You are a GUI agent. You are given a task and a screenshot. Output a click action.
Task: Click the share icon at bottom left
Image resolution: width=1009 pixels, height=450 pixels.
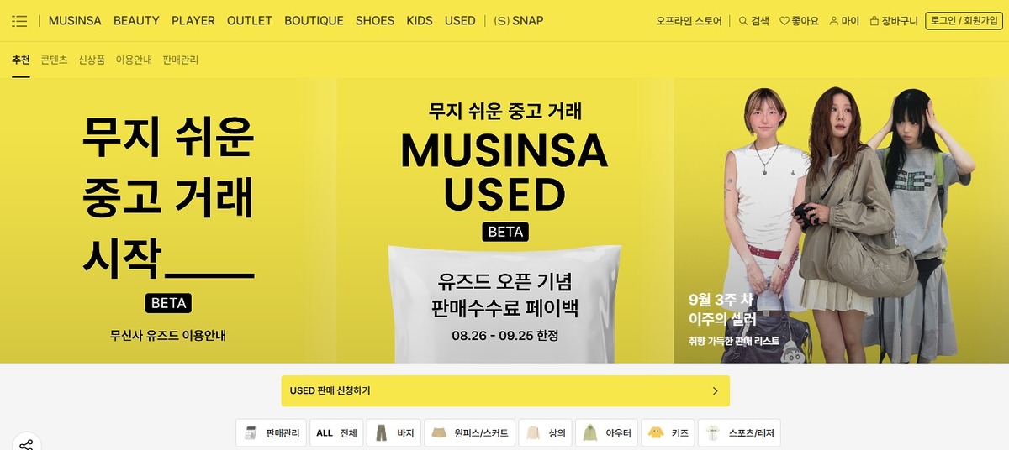26,444
